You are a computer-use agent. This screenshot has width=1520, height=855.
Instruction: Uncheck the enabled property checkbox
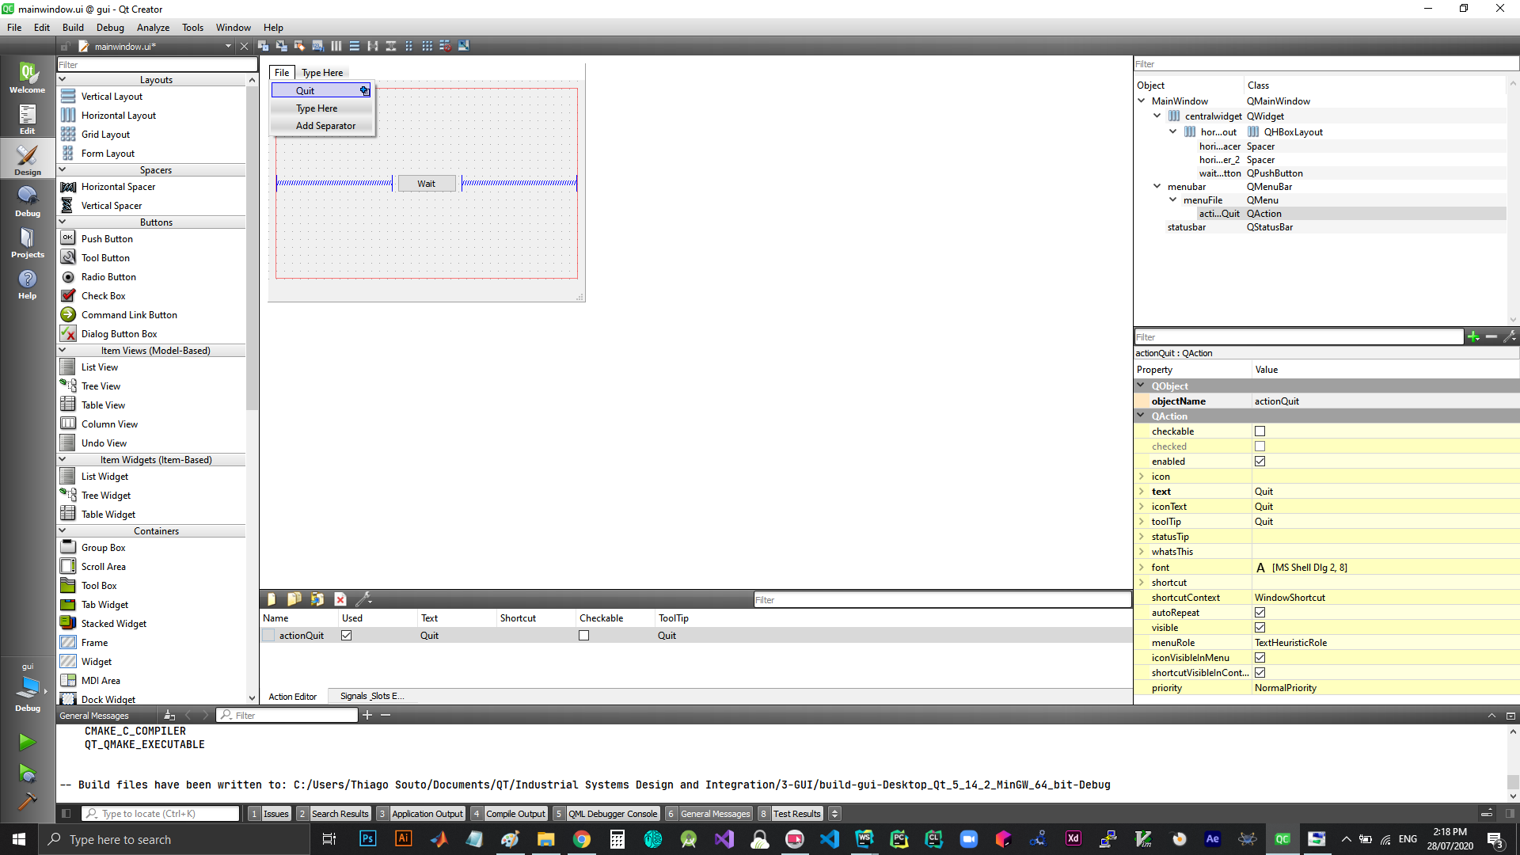1260,462
